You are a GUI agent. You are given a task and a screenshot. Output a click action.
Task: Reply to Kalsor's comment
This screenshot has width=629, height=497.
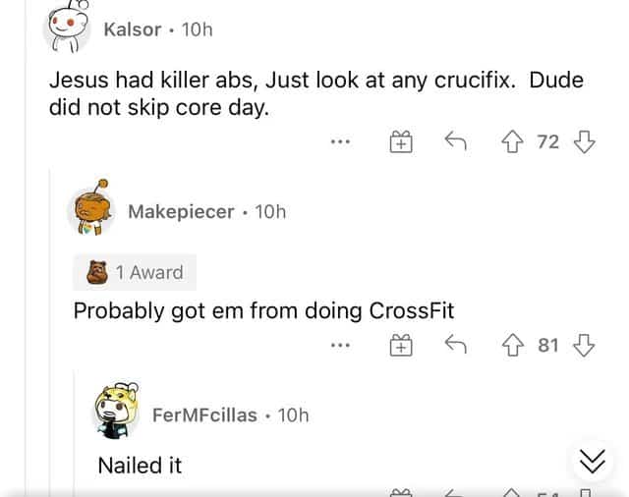[x=455, y=143]
